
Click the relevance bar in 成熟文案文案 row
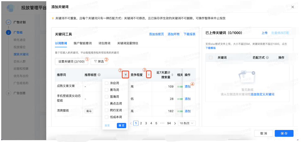coord(180,86)
